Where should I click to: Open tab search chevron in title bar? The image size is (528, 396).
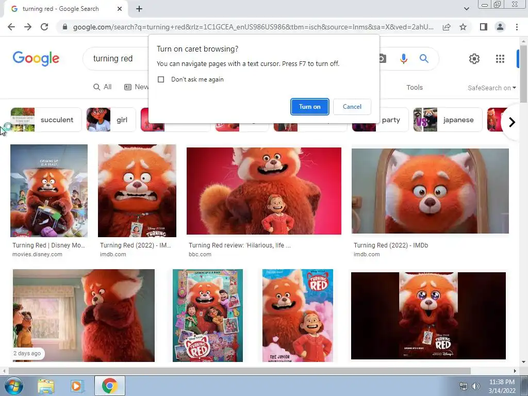tap(466, 9)
